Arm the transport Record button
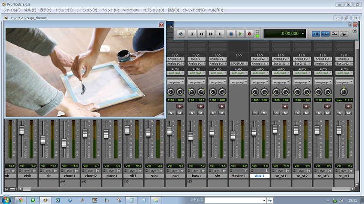364x204 pixels. (x=249, y=33)
